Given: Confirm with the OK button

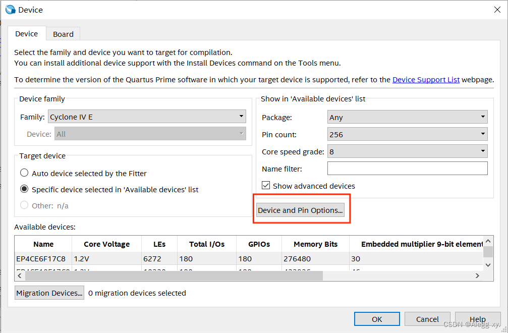Looking at the screenshot, I should click(377, 319).
